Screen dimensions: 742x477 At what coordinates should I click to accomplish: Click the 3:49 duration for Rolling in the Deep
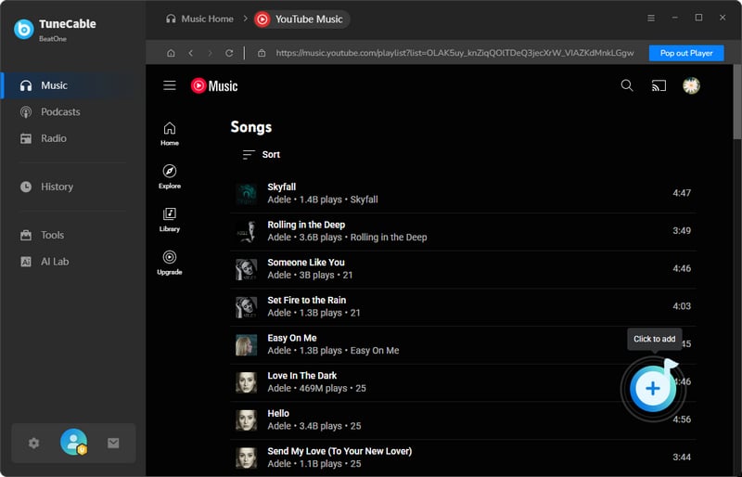[x=682, y=231]
